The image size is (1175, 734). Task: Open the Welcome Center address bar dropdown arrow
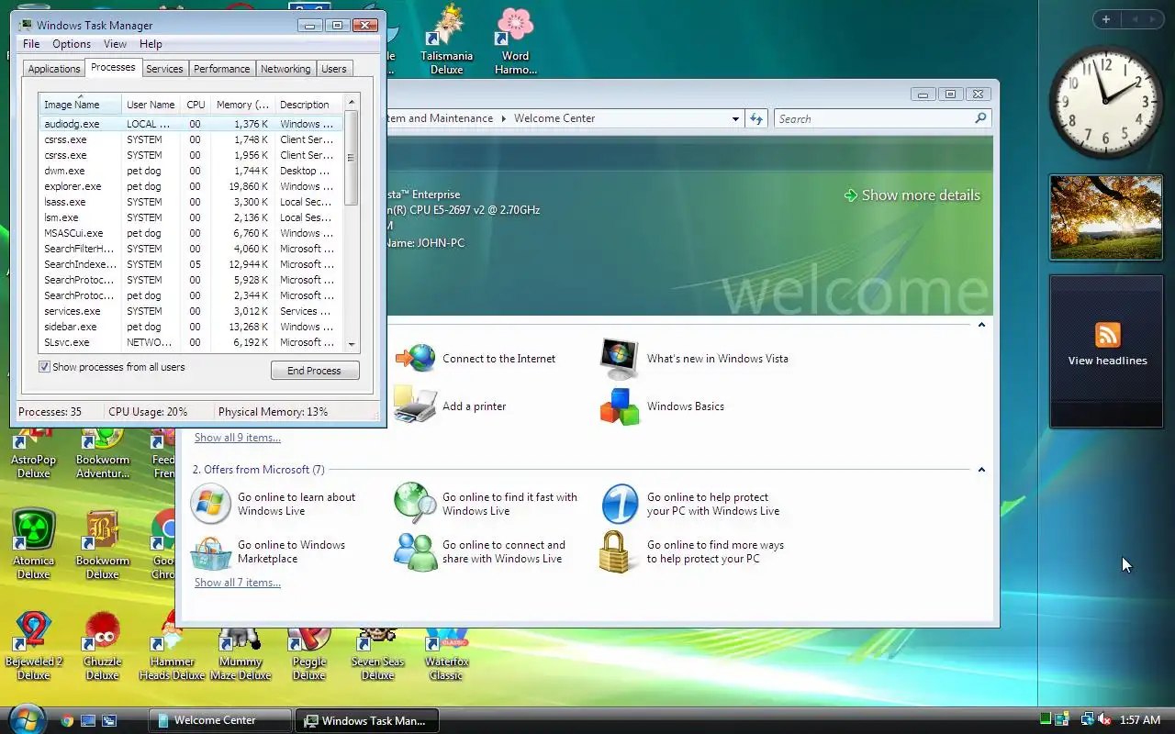coord(735,118)
